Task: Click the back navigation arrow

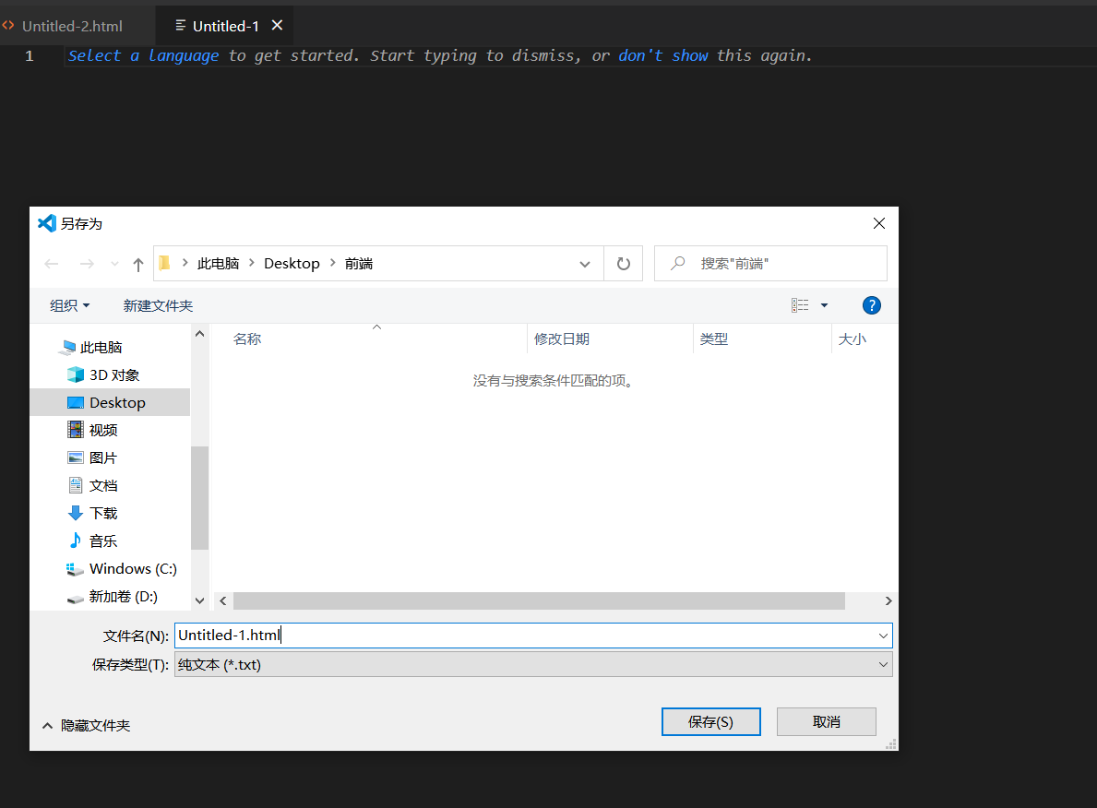Action: click(52, 263)
